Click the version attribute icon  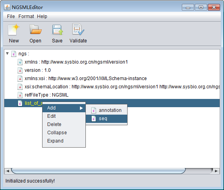(x=20, y=70)
